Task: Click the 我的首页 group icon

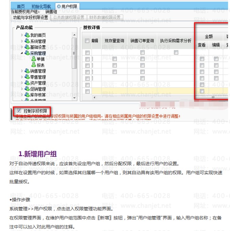Action: tap(27, 35)
